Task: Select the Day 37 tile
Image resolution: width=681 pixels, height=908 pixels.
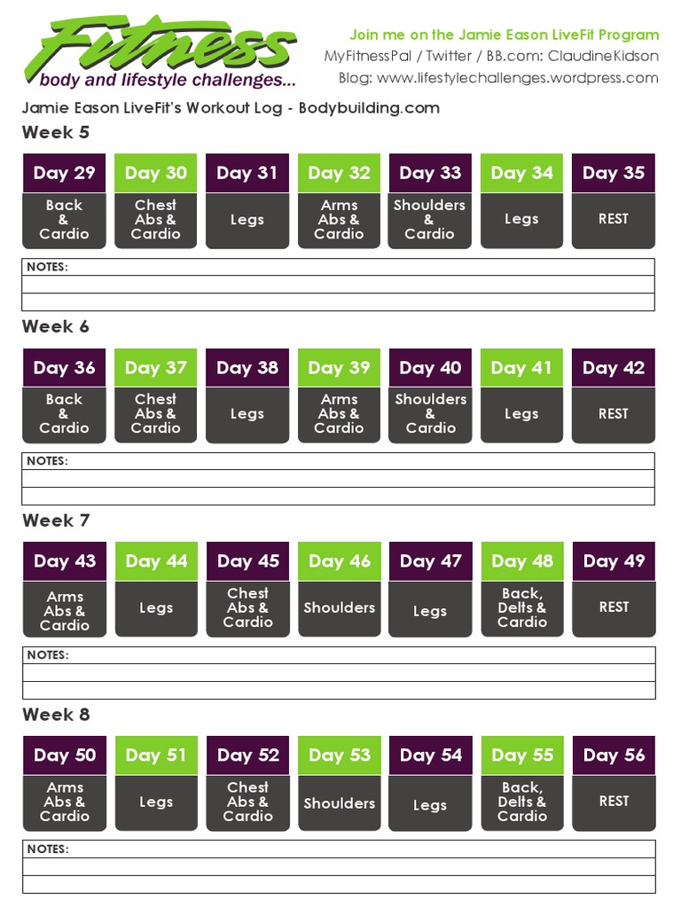Action: click(155, 367)
